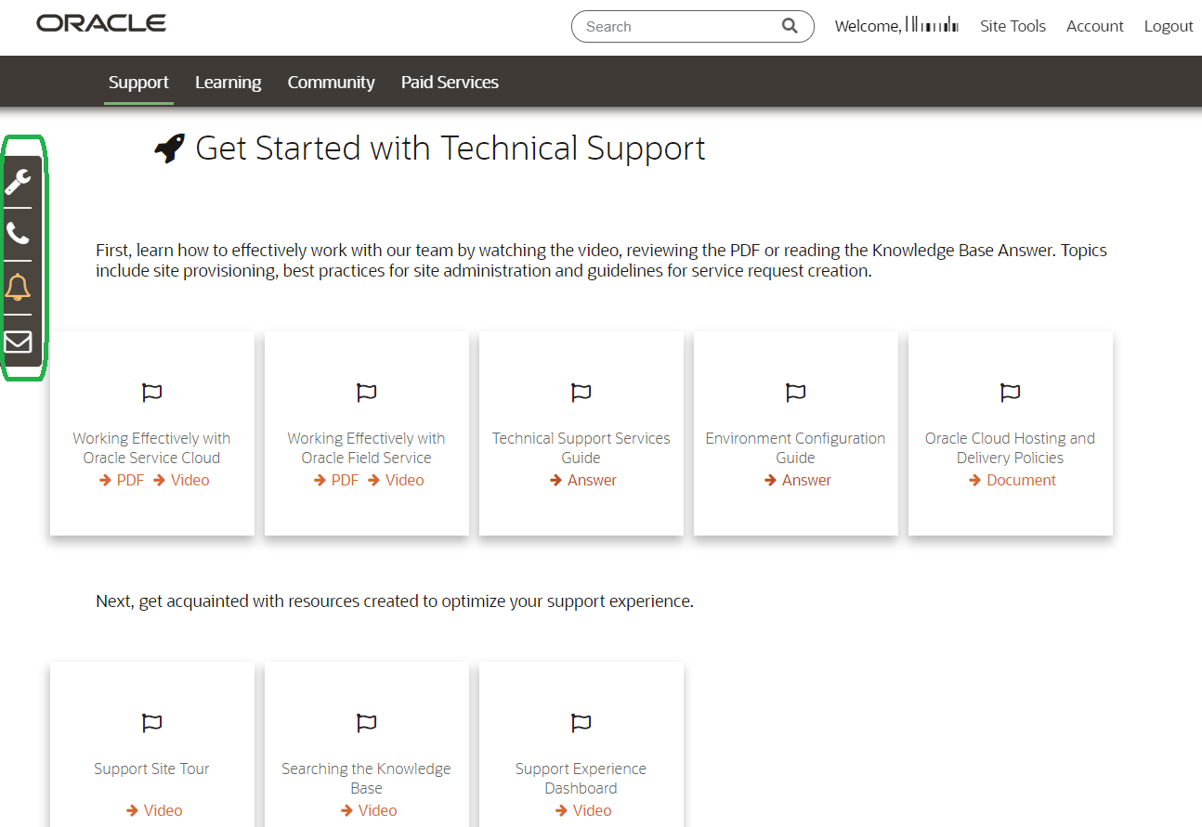Open Answer link for Environment Configuration Guide
This screenshot has height=827, width=1202.
click(798, 480)
